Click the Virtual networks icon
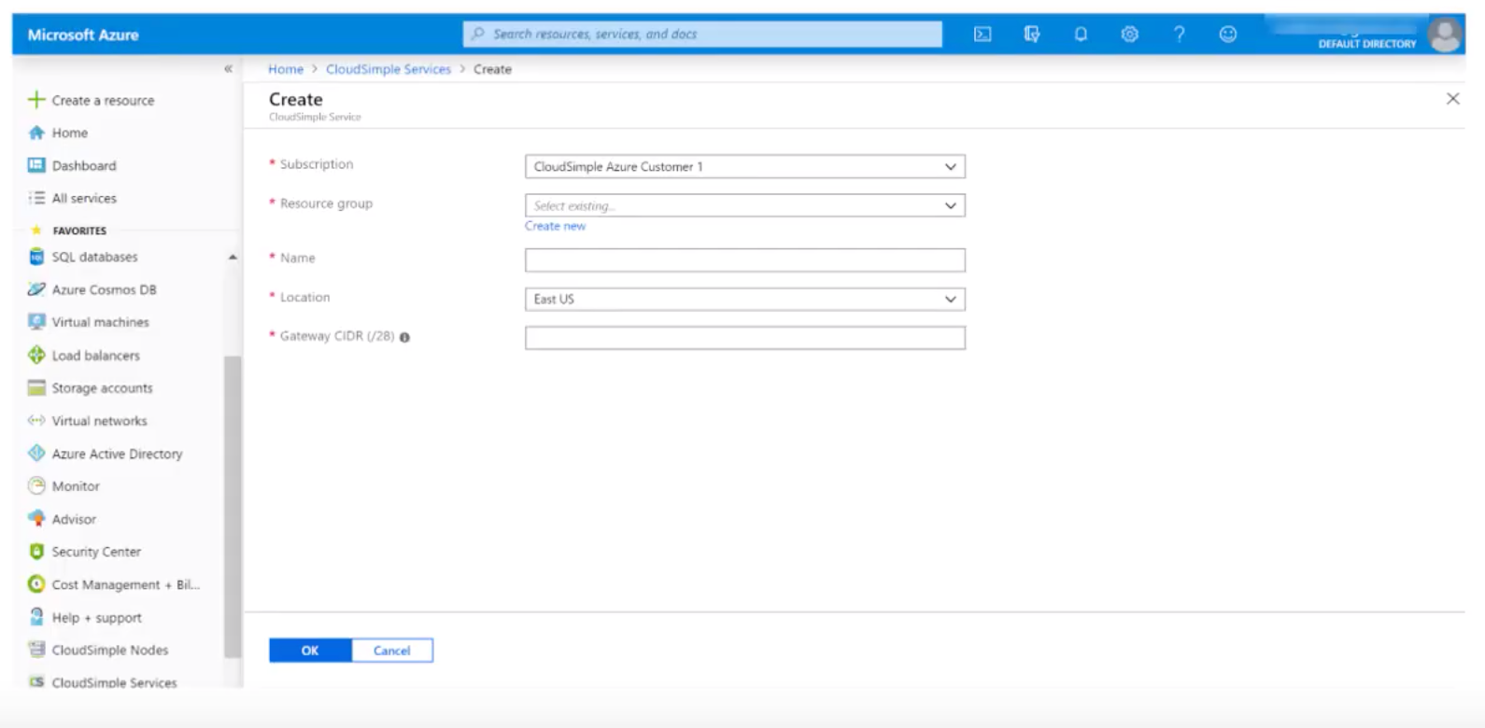1485x728 pixels. 36,421
